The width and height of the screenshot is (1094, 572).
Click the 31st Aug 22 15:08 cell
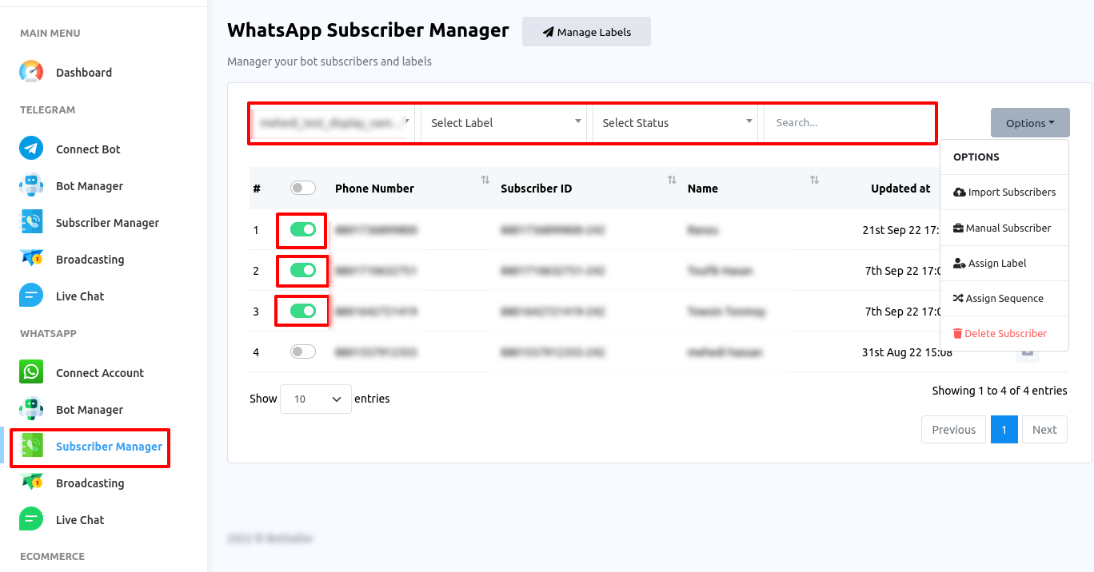(907, 352)
